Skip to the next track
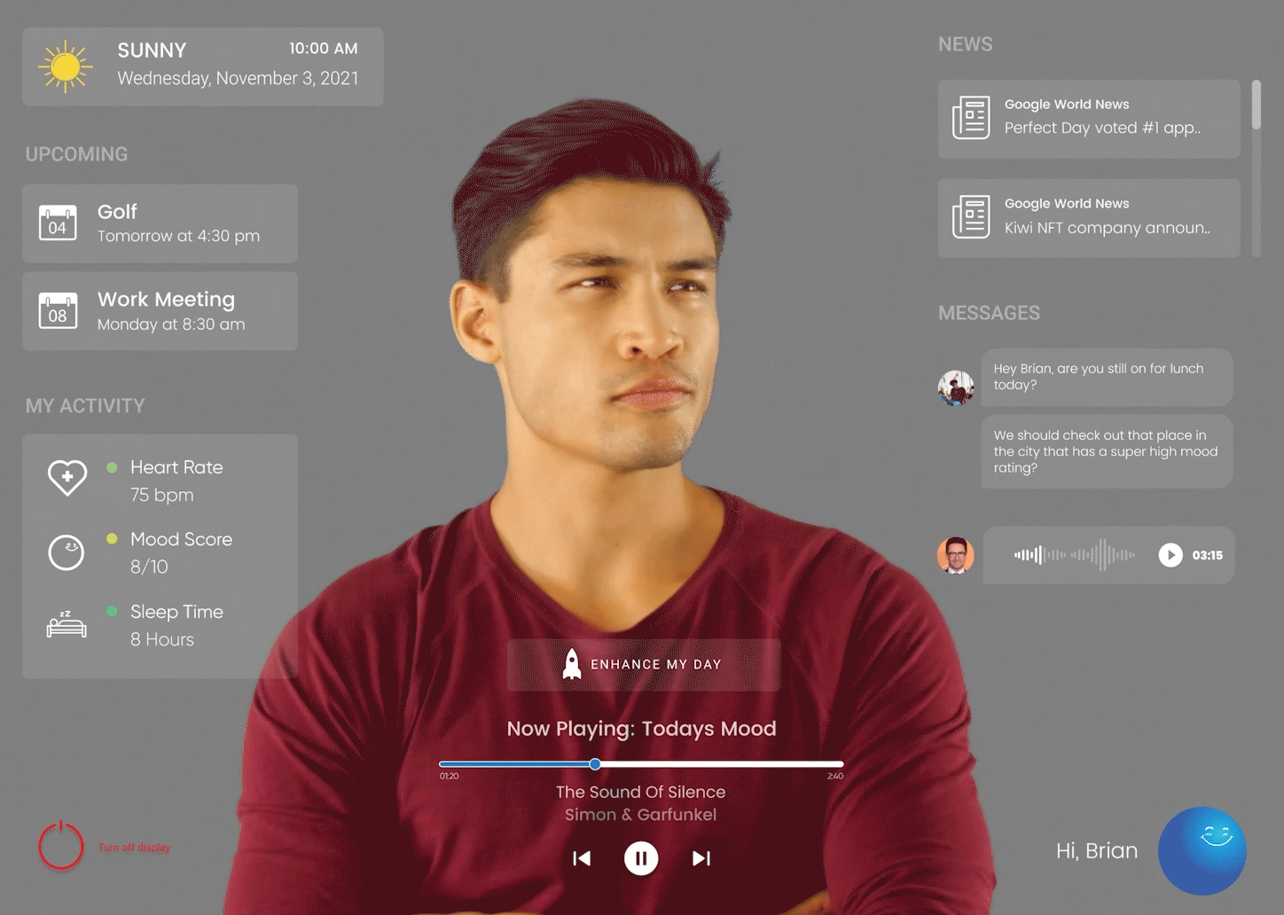 point(701,858)
